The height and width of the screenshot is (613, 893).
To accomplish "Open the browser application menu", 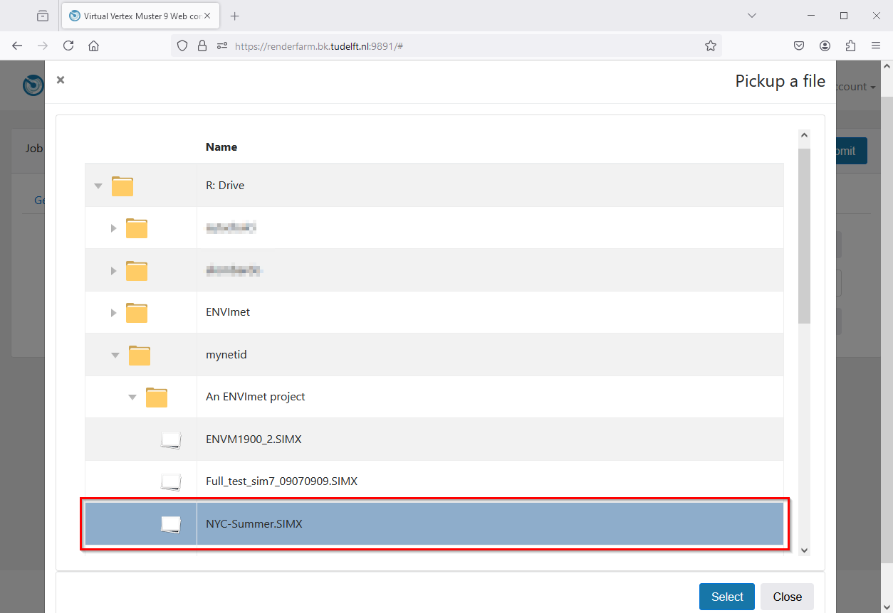I will [x=876, y=45].
